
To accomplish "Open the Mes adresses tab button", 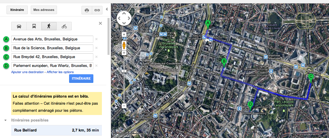I will click(x=44, y=10).
